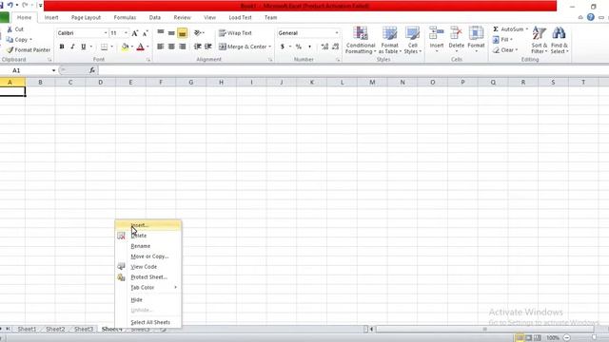Click the Cut scissors icon
The height and width of the screenshot is (342, 609).
[x=10, y=29]
